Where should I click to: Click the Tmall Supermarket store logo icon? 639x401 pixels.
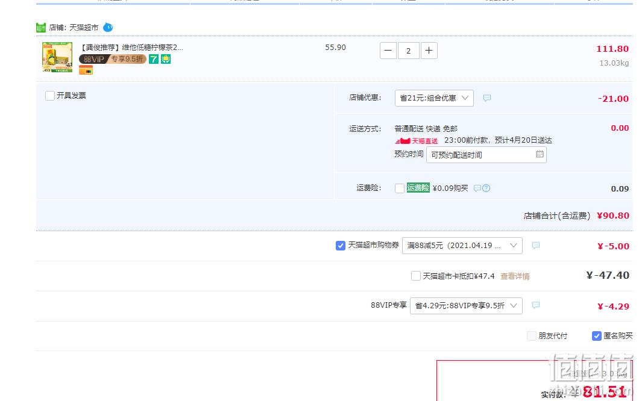coord(41,28)
